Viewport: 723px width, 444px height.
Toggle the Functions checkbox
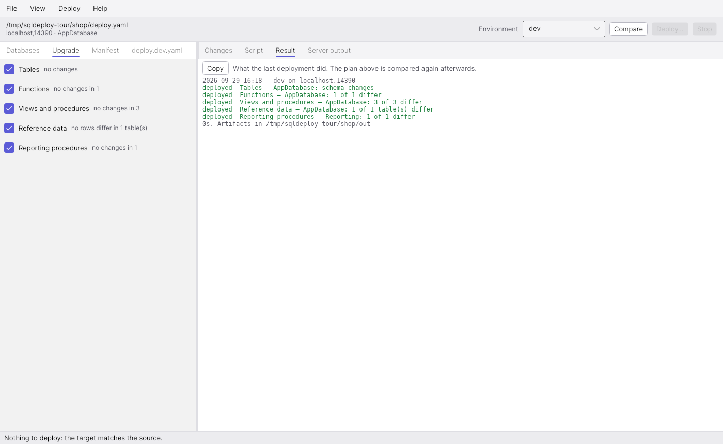(9, 89)
